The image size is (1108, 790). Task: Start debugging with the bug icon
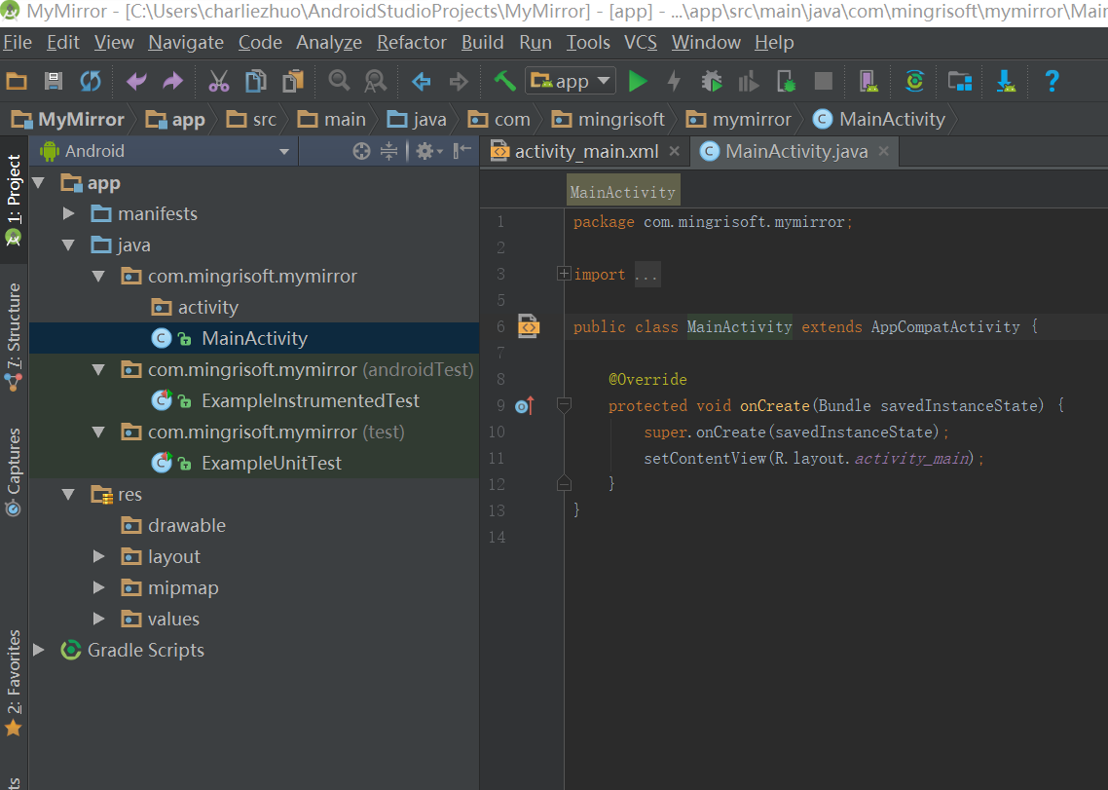pos(712,81)
